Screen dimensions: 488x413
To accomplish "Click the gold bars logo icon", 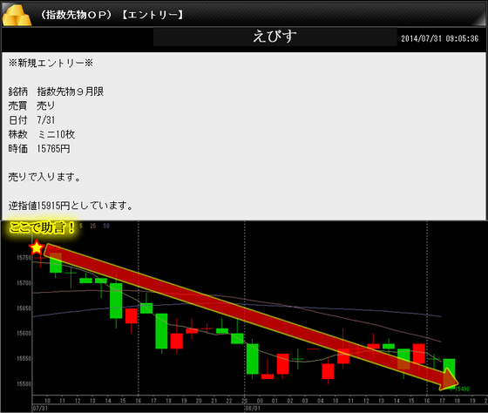I will (x=17, y=16).
